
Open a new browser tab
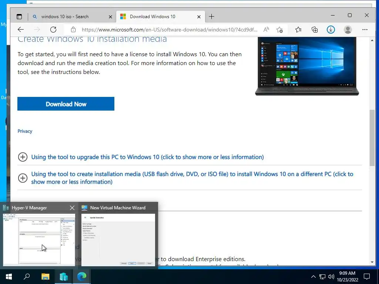point(211,16)
